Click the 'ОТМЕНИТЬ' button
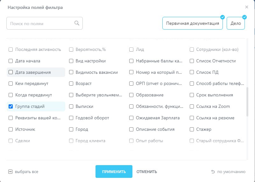This screenshot has width=255, height=182. 147,172
